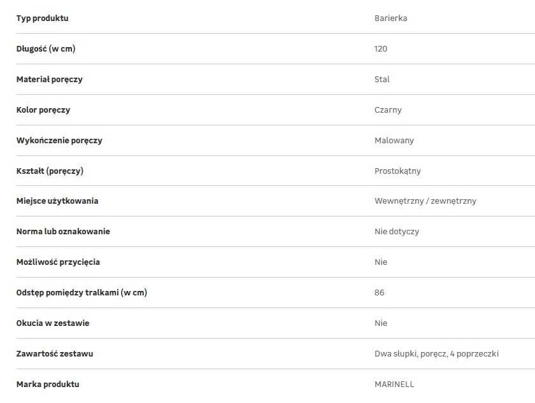This screenshot has height=403, width=535.
Task: Click the "Możliwość przycięcia" label
Action: click(x=58, y=262)
